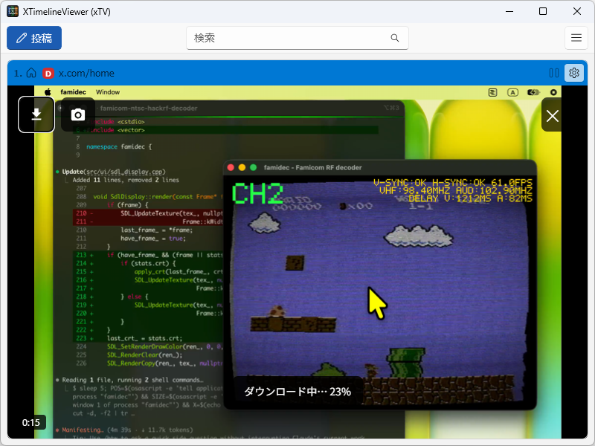Image resolution: width=595 pixels, height=446 pixels.
Task: Click the input source A icon in video
Action: tap(512, 92)
